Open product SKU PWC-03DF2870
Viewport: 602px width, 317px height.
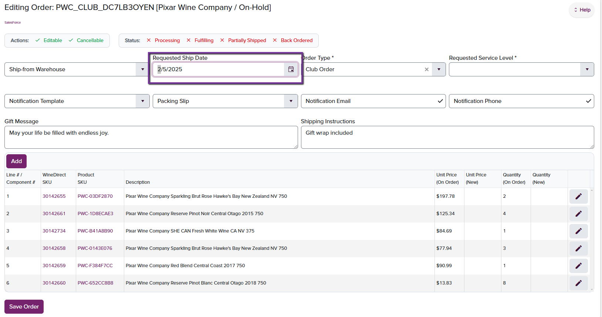click(95, 196)
